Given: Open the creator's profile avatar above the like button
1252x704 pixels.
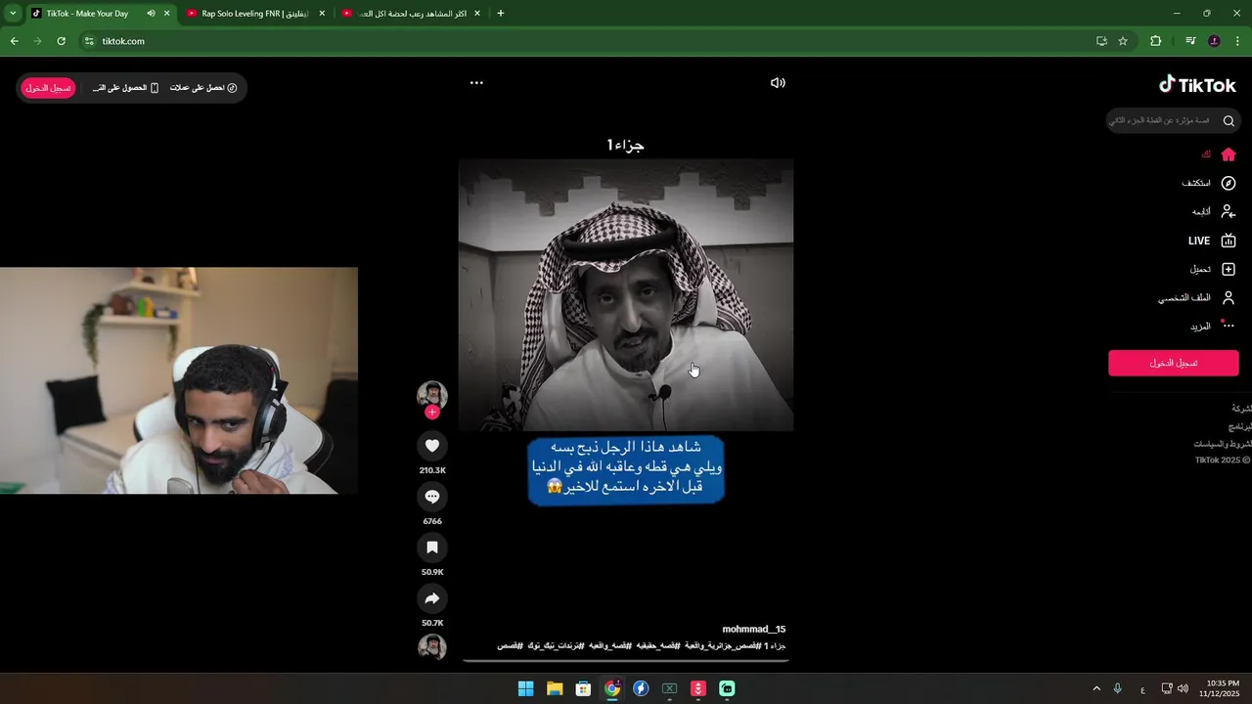Looking at the screenshot, I should click(432, 395).
